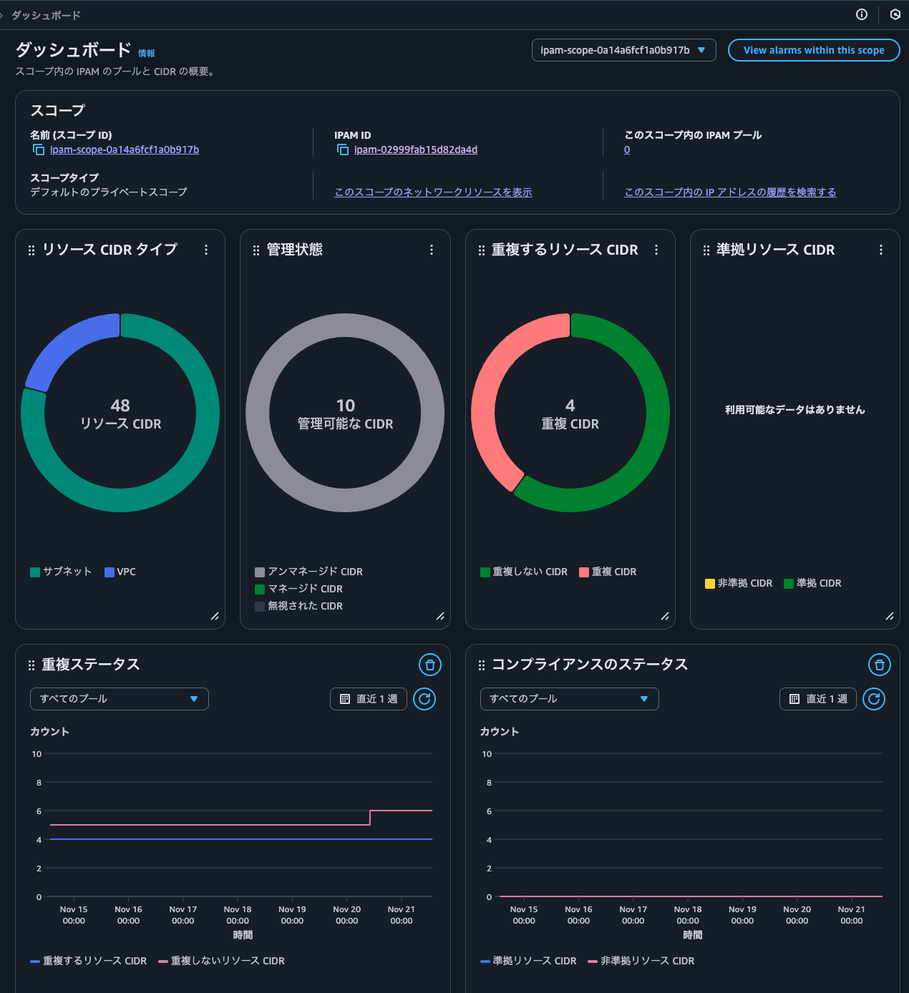Refresh the 重複ステータス chart

424,699
